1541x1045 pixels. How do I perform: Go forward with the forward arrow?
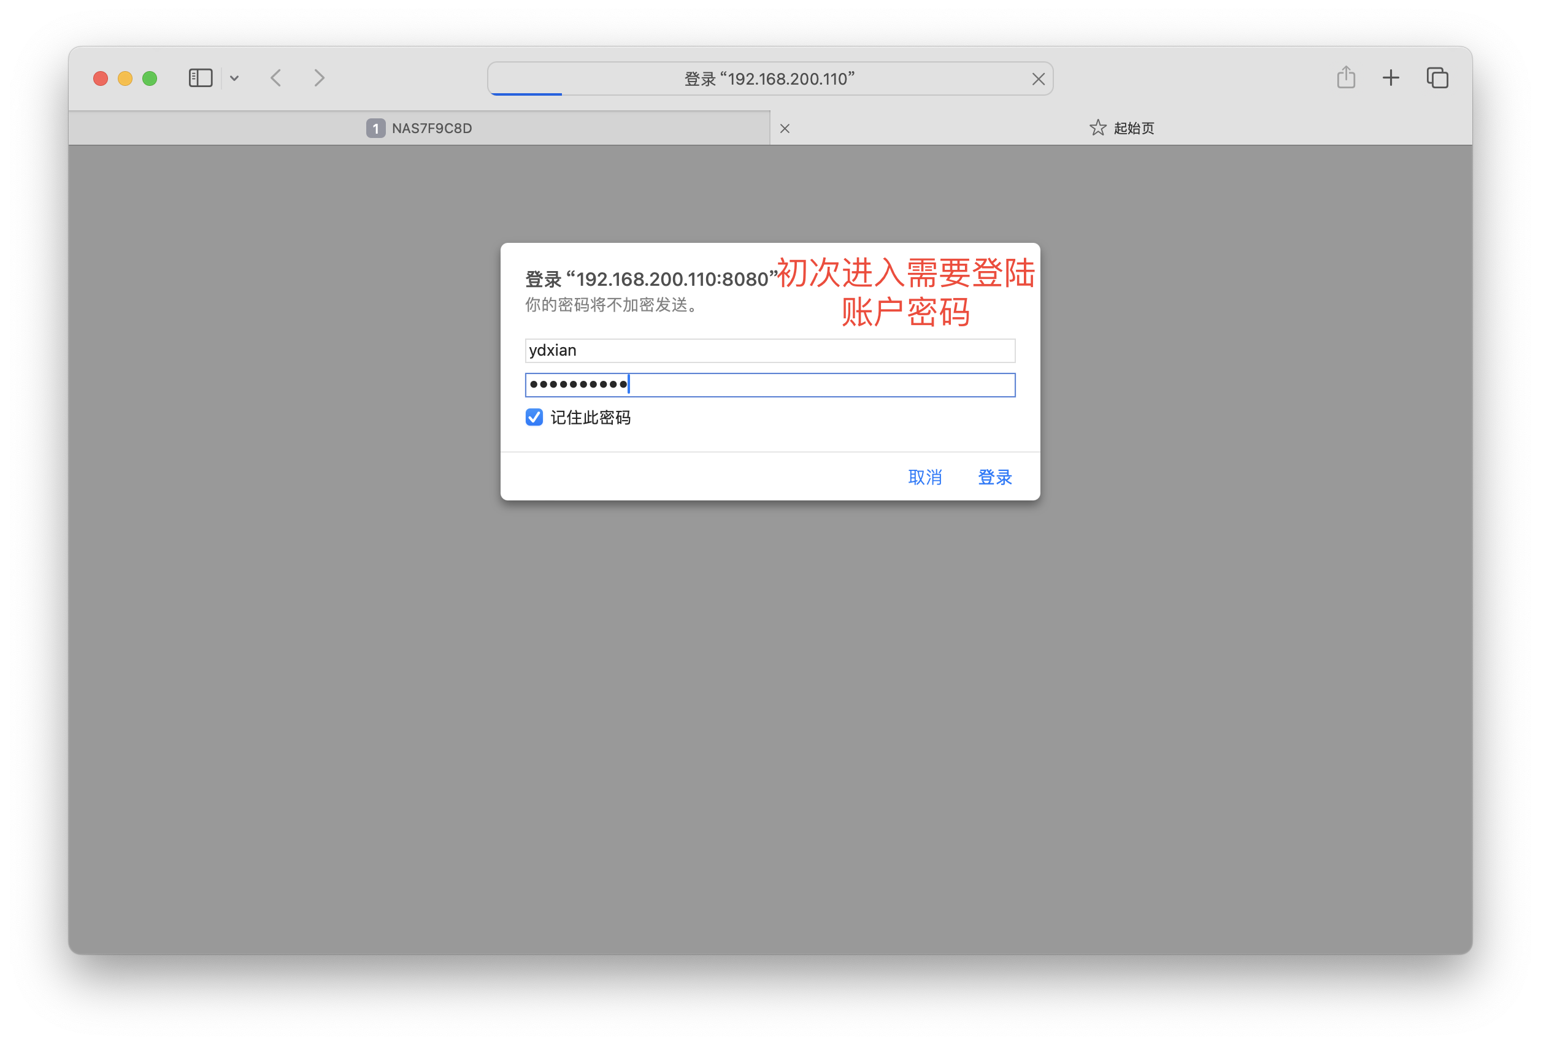click(x=320, y=78)
